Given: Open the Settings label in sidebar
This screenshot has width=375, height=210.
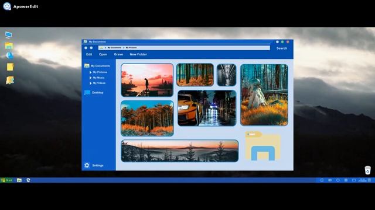Looking at the screenshot, I should click(98, 166).
